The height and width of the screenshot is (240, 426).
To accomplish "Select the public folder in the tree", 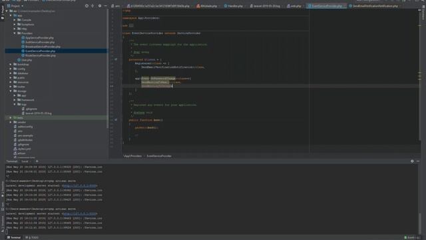I will (x=21, y=78).
